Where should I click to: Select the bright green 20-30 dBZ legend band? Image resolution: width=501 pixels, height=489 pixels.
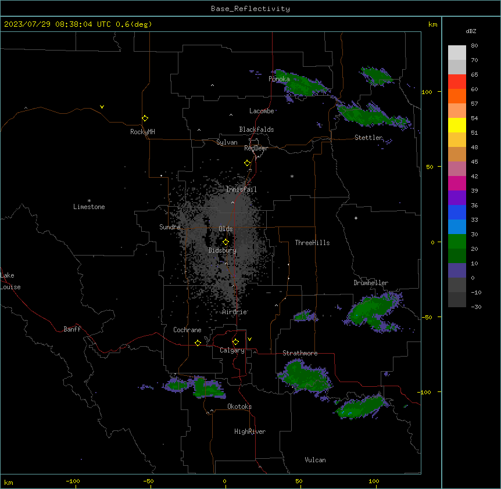457,242
